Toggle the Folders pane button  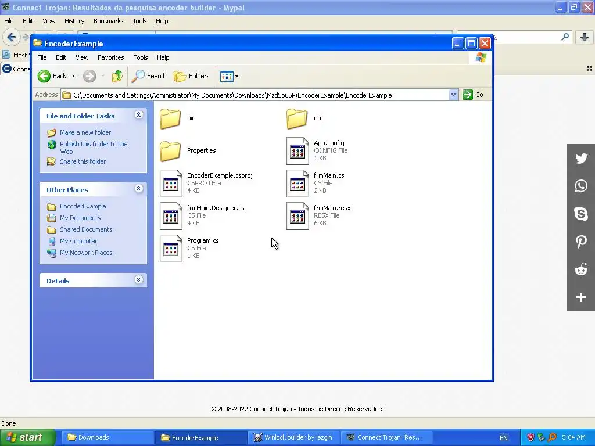pos(192,76)
